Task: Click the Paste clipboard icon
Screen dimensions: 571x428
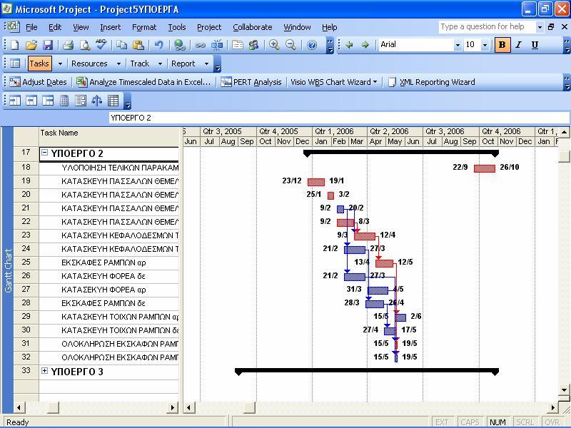Action: [x=138, y=45]
